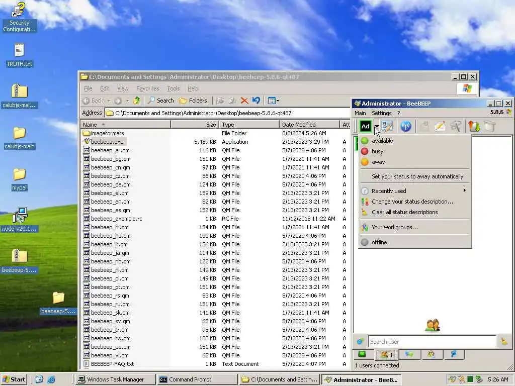The width and height of the screenshot is (515, 386).
Task: Sort by the Name column header
Action: coord(125,125)
